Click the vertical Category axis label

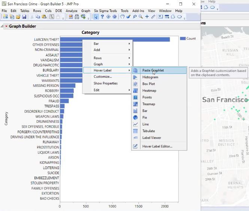(x=6, y=119)
